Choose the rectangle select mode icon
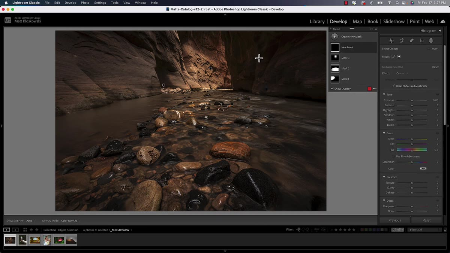This screenshot has width=450, height=253. 399,57
